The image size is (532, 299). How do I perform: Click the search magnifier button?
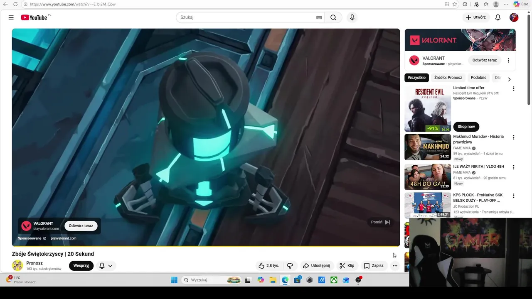333,17
